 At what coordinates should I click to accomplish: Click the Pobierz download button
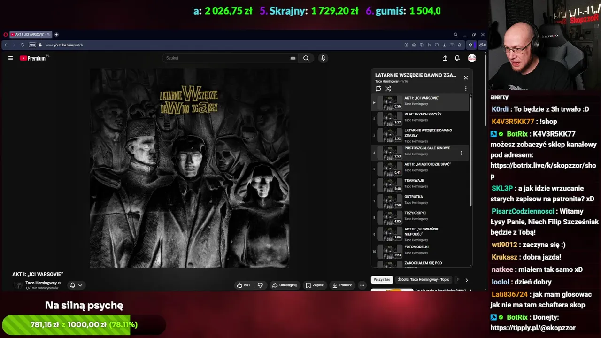[342, 285]
